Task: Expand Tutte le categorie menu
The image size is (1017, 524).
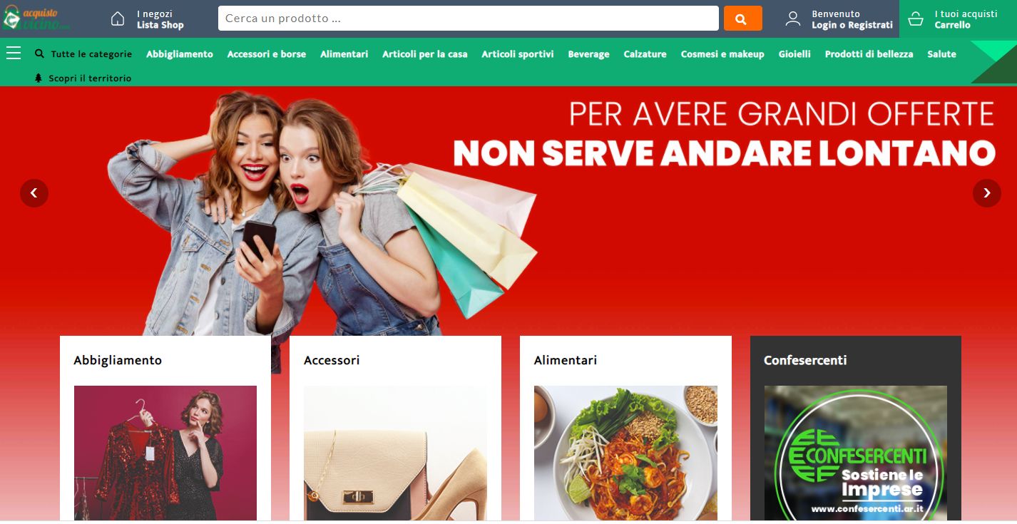Action: point(91,54)
